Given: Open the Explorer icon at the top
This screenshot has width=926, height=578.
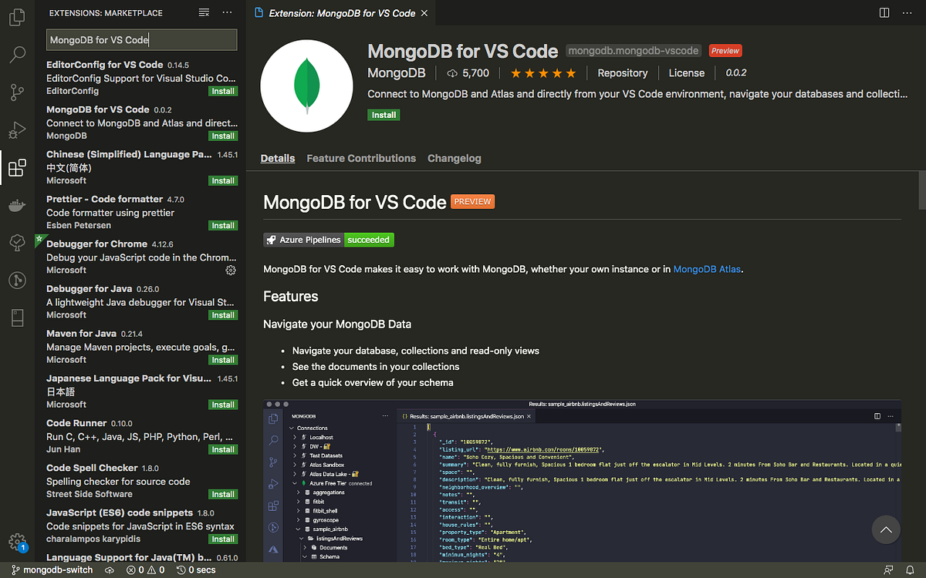Looking at the screenshot, I should point(17,16).
